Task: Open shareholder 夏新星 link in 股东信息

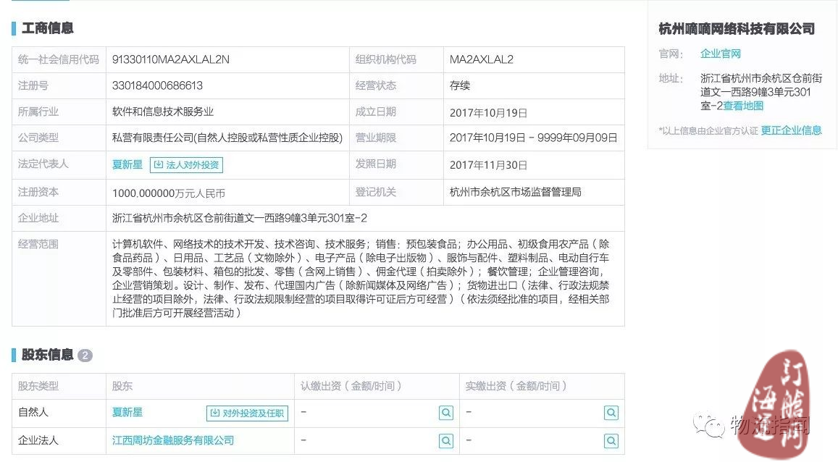Action: [x=127, y=412]
